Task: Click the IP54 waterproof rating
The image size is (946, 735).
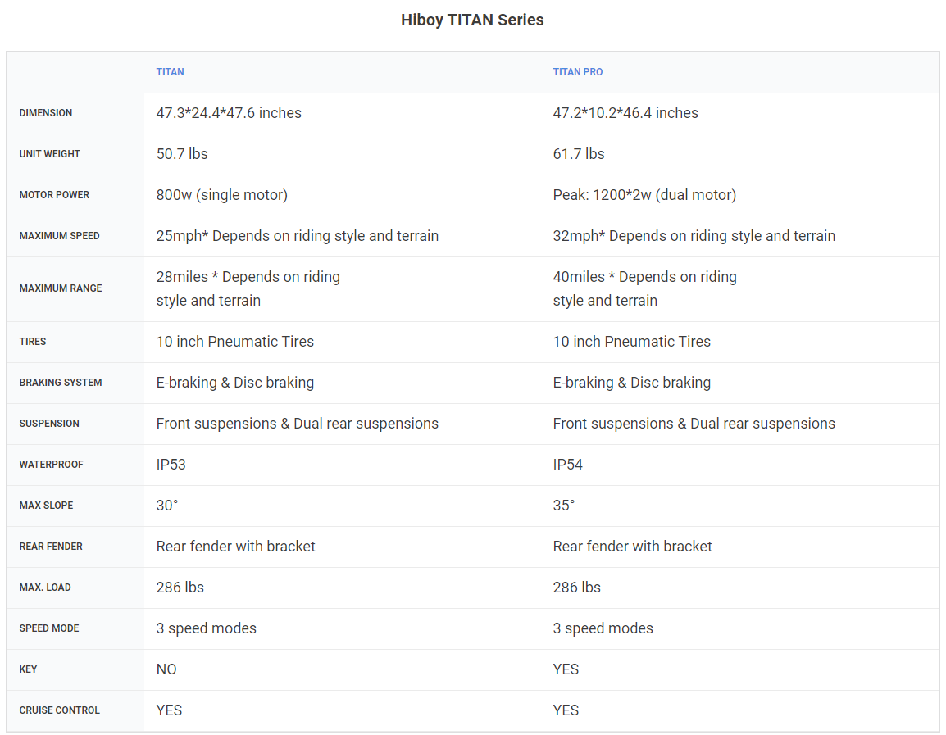Action: [x=568, y=465]
